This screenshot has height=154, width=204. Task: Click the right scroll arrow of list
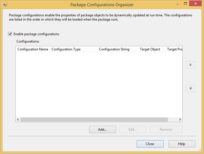pyautogui.click(x=180, y=119)
